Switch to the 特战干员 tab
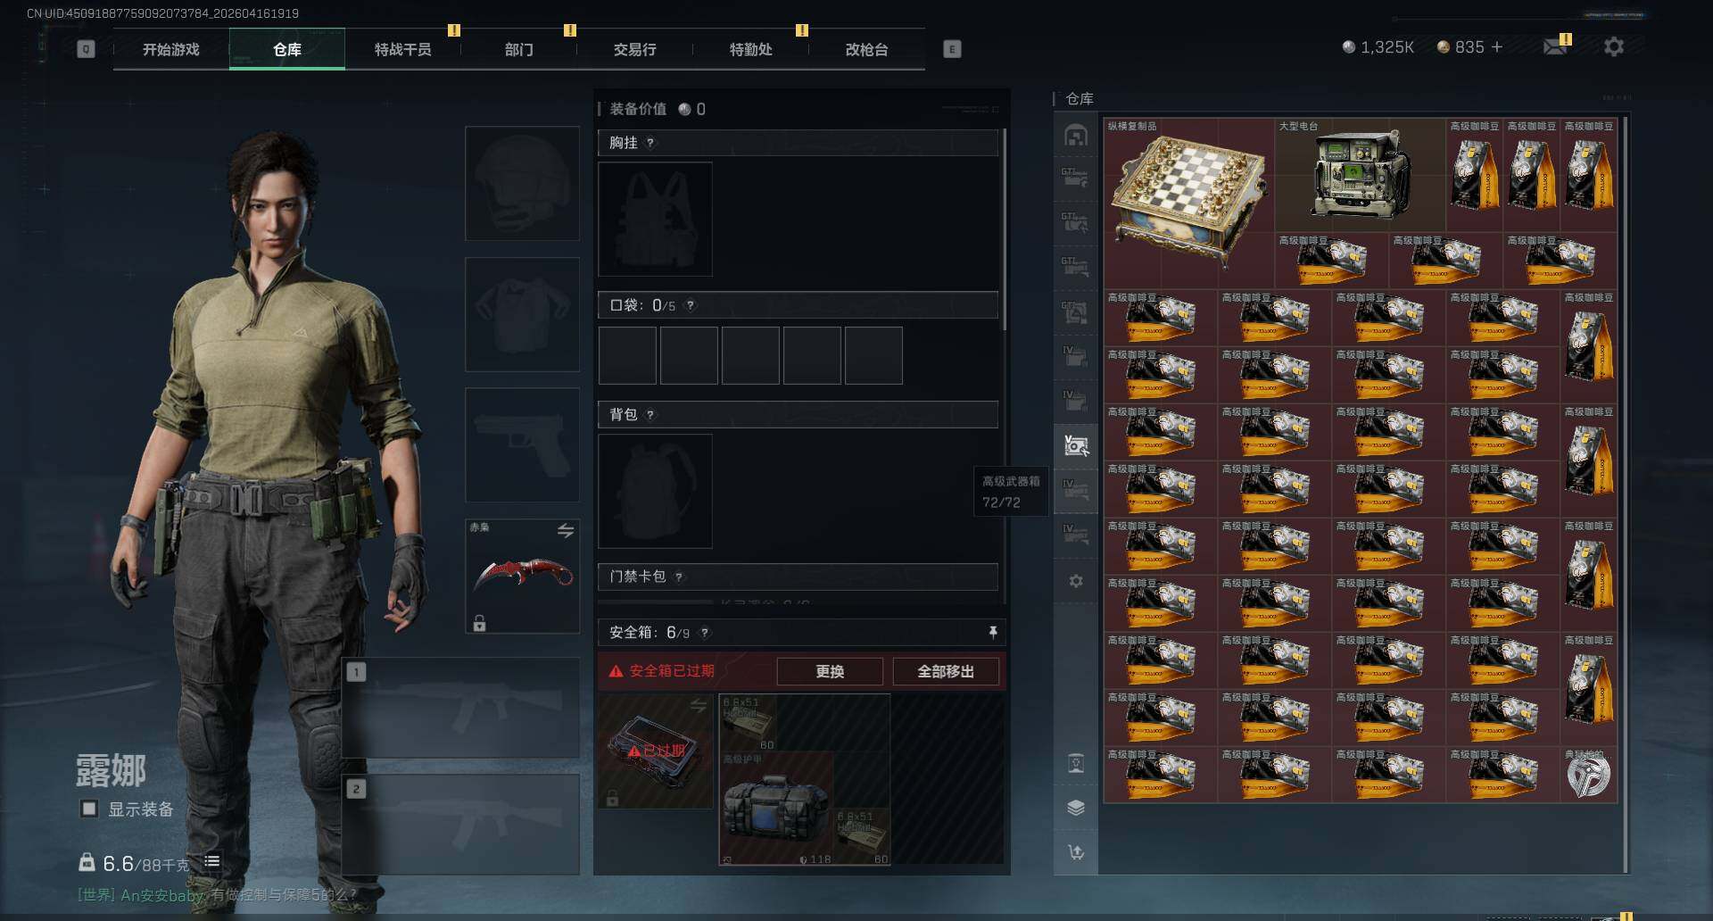 pyautogui.click(x=402, y=49)
